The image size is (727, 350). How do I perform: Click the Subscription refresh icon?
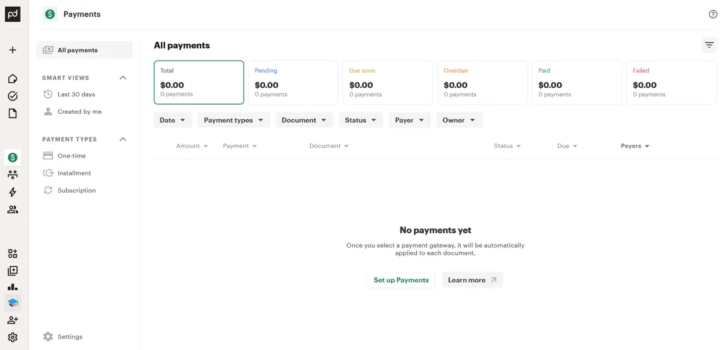point(48,190)
